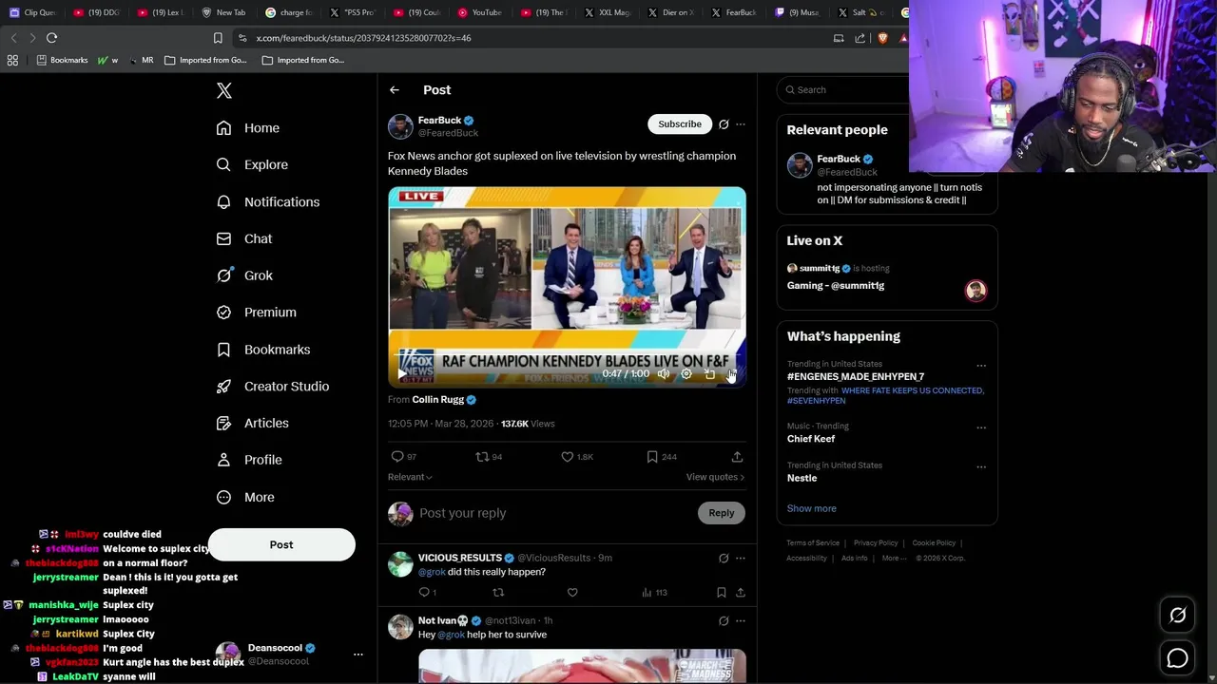Click Grok icon on VICIOUS_RESULTS reply

724,559
